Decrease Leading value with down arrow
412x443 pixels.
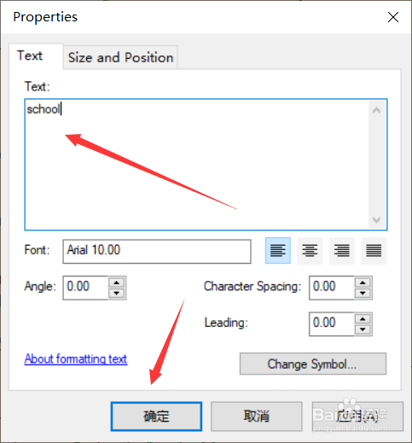pyautogui.click(x=363, y=329)
